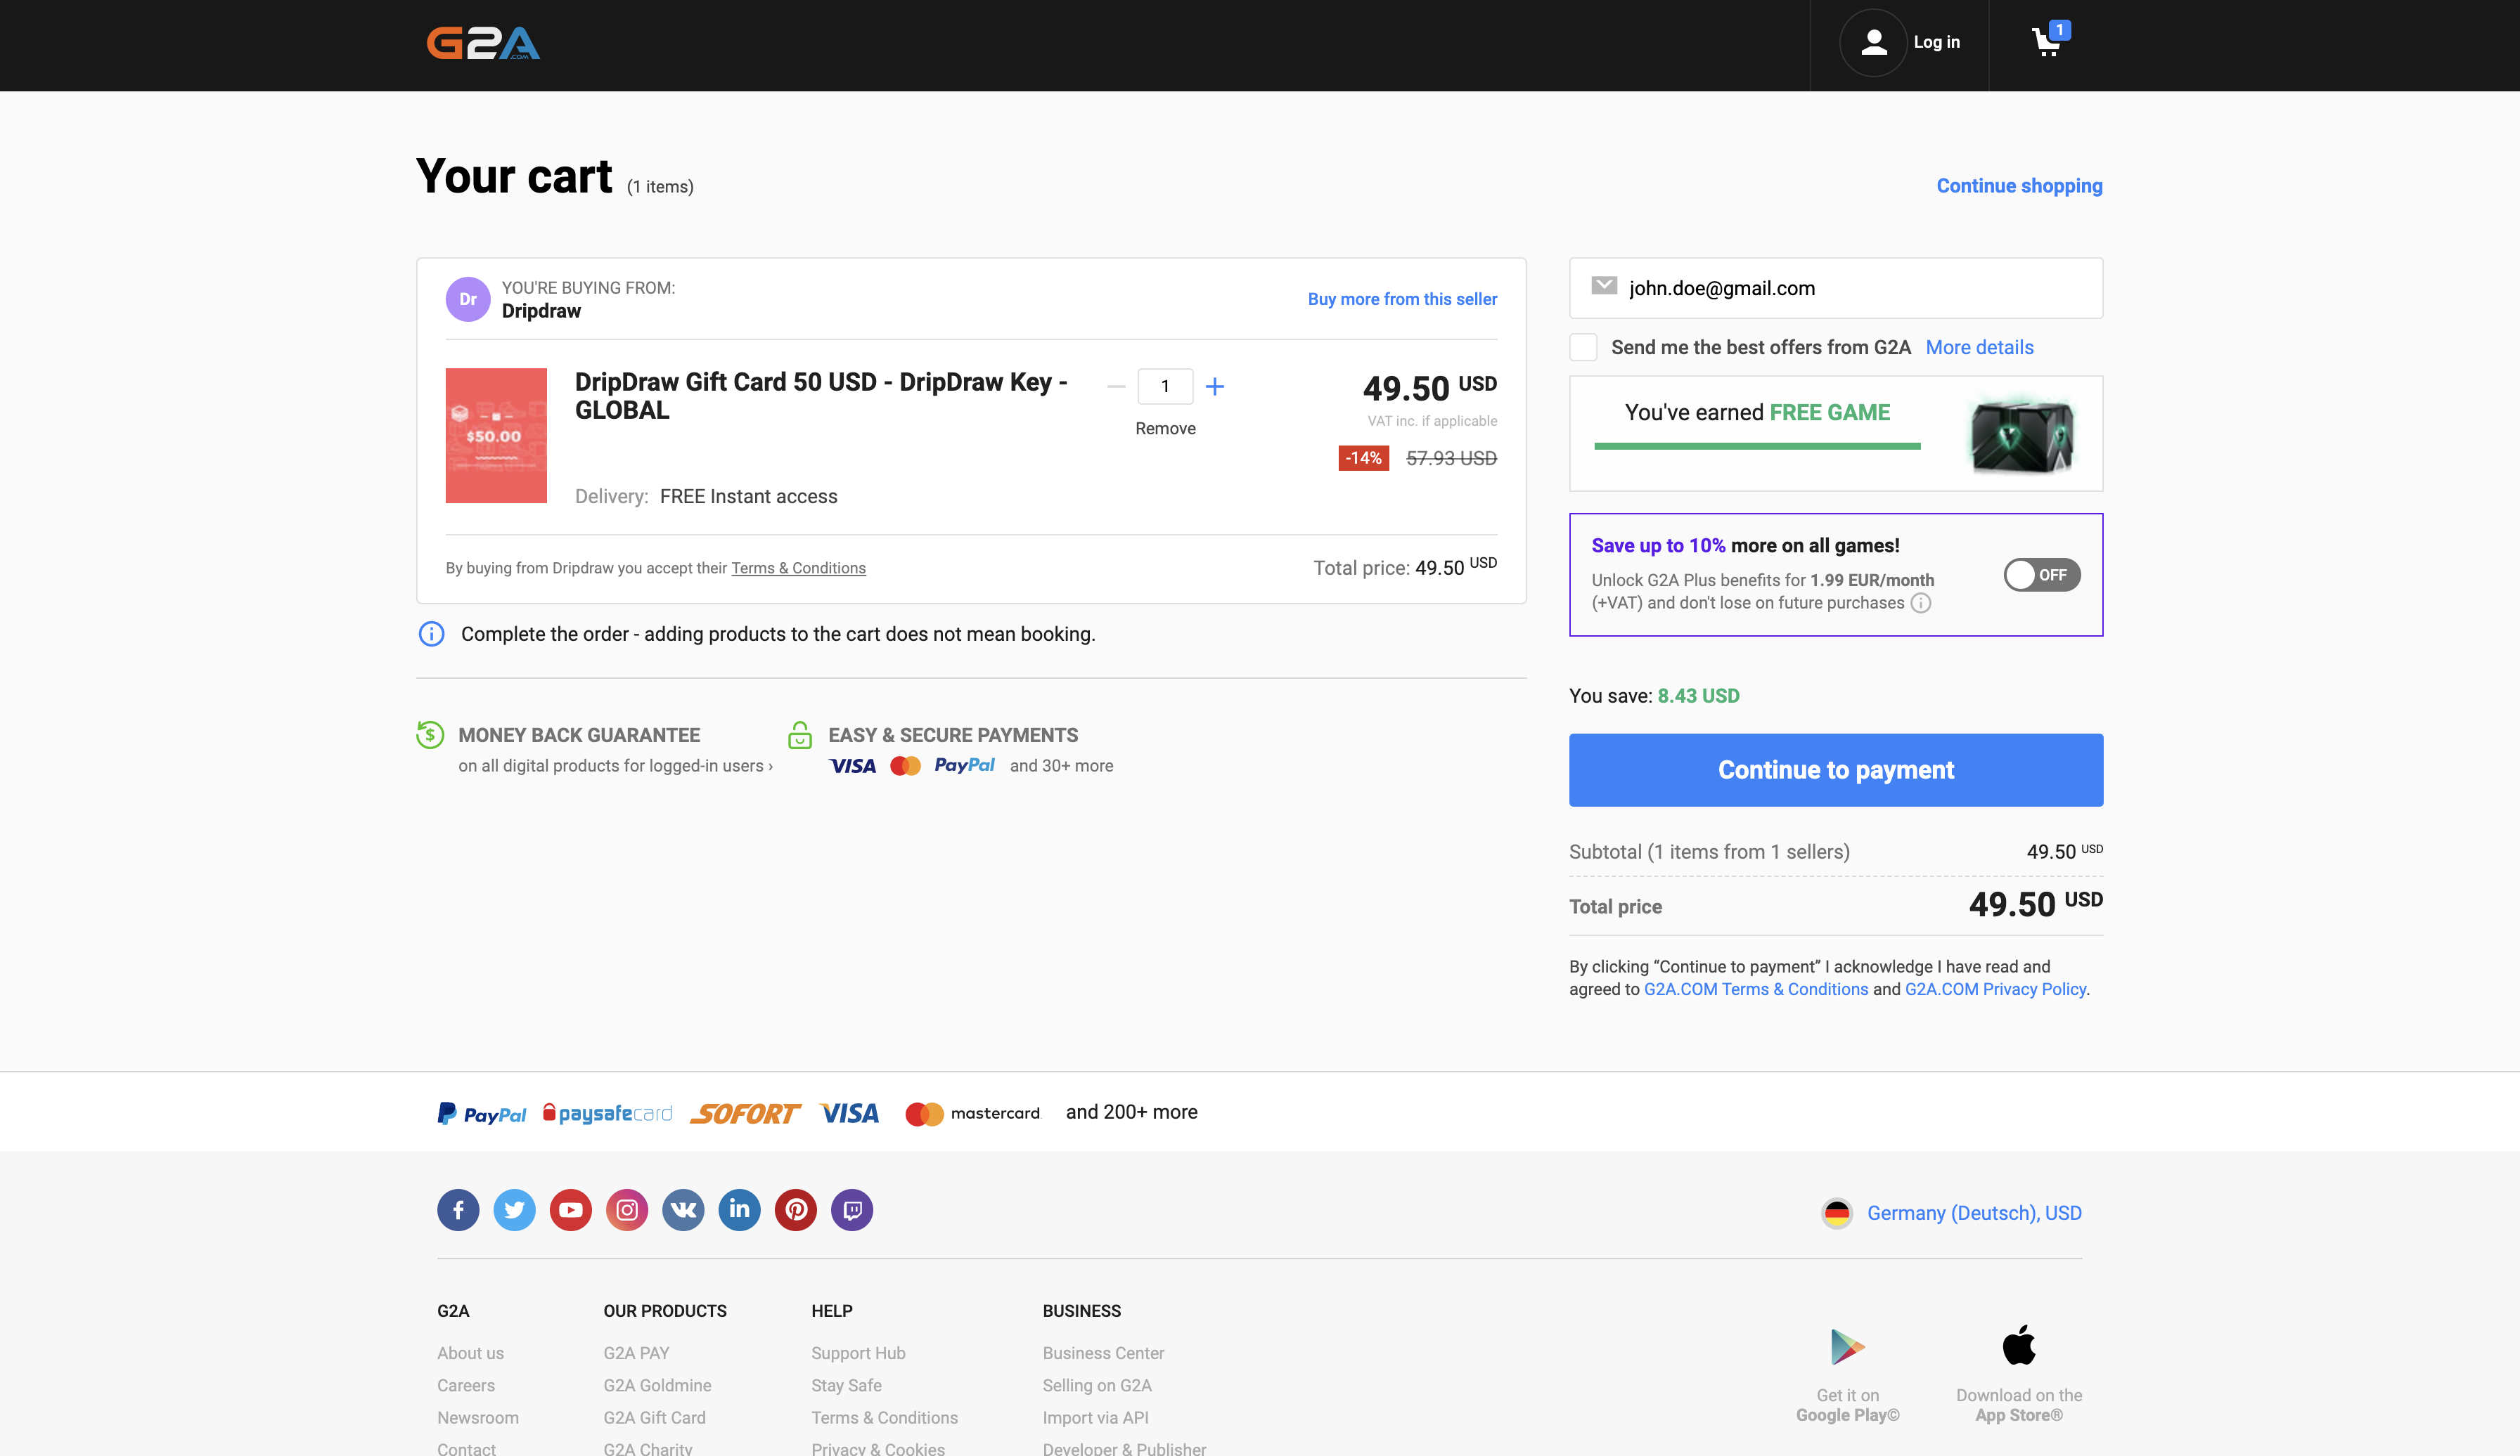The image size is (2520, 1456).
Task: Click the Log in link
Action: click(1936, 42)
